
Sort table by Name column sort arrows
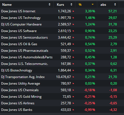tap(49, 4)
